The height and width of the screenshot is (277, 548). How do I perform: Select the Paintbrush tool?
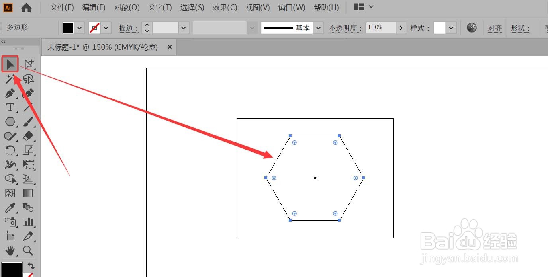point(28,122)
